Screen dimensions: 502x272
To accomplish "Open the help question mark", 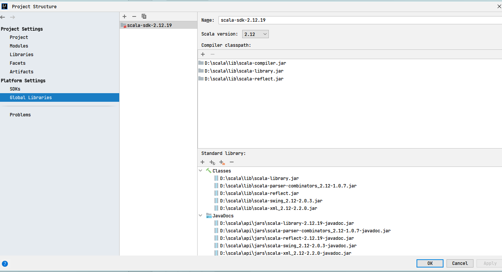I will 5,264.
